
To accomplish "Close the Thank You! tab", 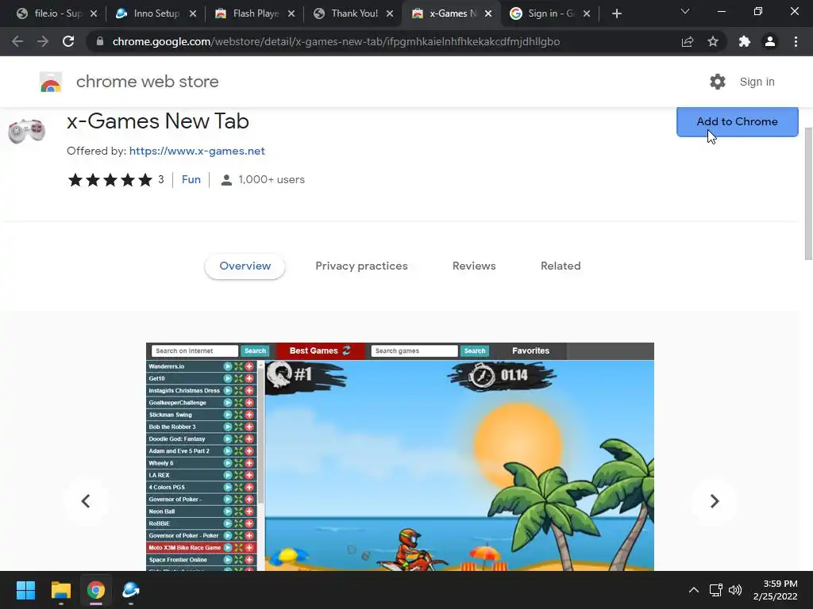I will (390, 13).
